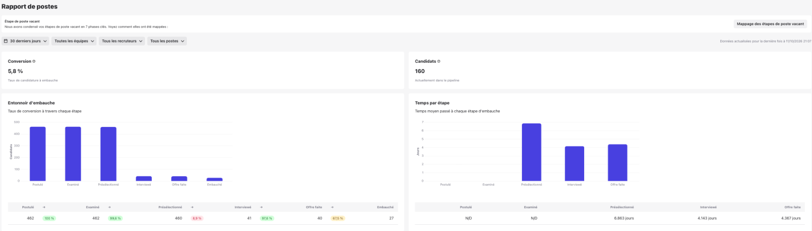
Task: Click the arrow after the funnel Interviewé header
Action: pyautogui.click(x=262, y=207)
